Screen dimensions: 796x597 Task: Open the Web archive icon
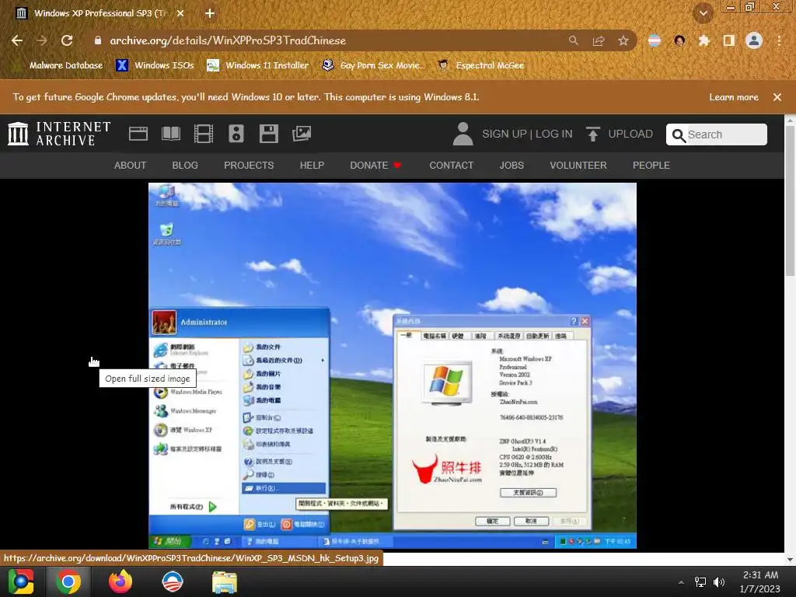138,134
